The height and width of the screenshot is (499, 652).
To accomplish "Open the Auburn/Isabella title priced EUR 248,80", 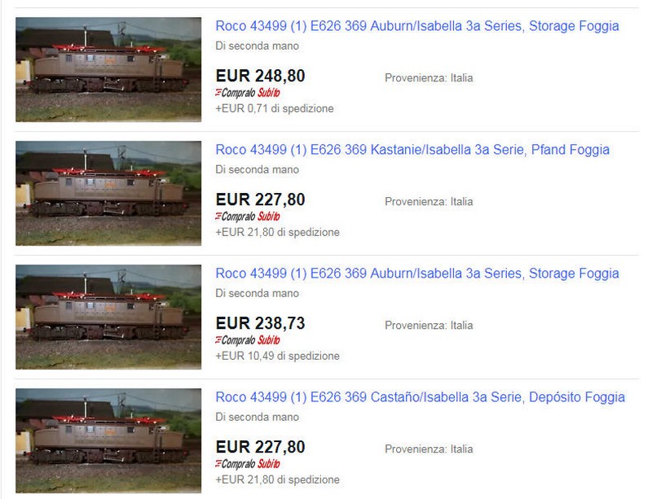I will (417, 26).
